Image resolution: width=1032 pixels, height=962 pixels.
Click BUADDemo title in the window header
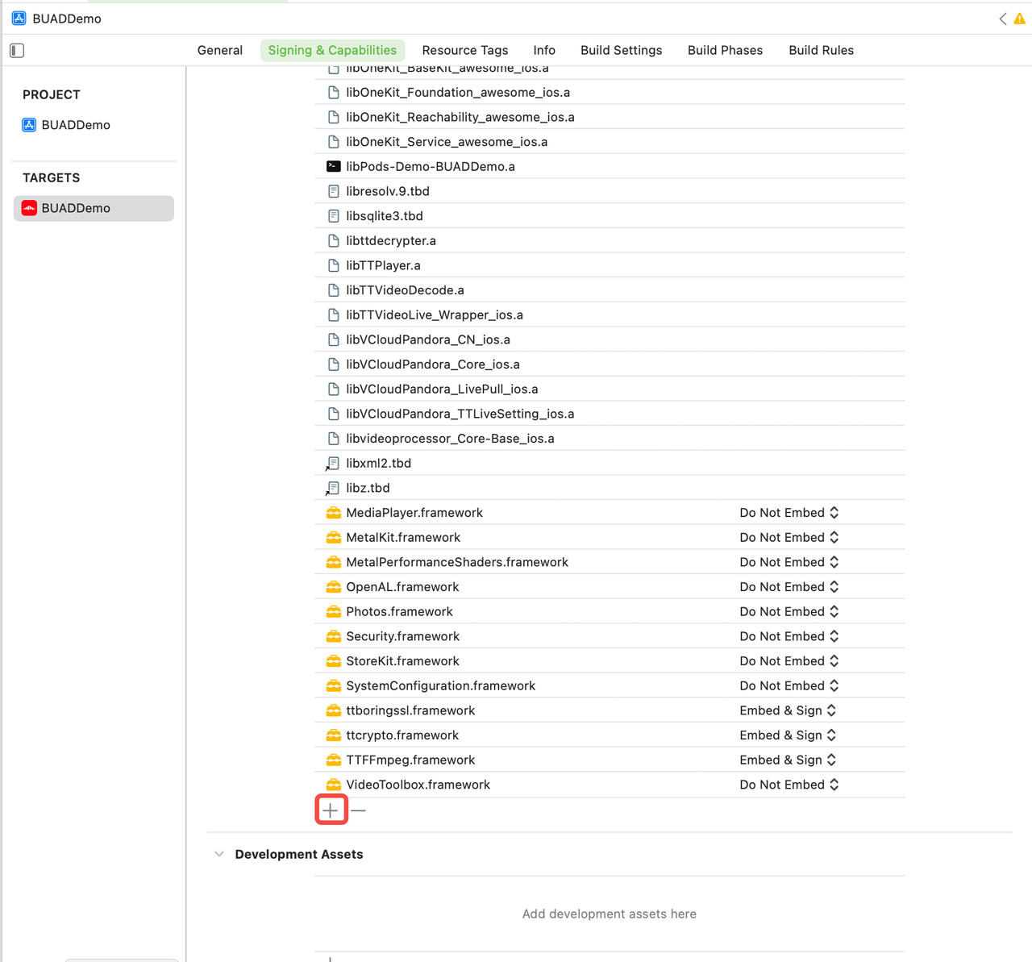pos(67,19)
